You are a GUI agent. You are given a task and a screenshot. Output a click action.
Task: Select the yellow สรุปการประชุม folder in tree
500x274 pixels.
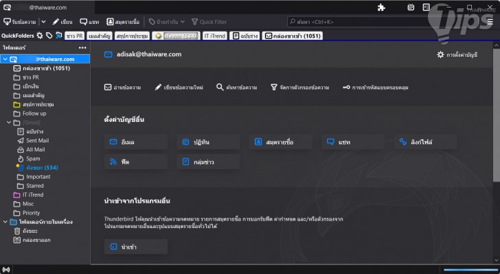click(x=34, y=105)
